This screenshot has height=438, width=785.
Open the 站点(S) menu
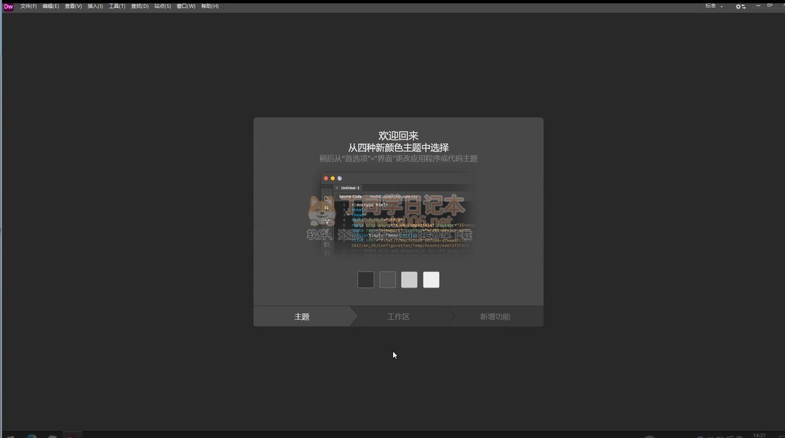click(162, 7)
